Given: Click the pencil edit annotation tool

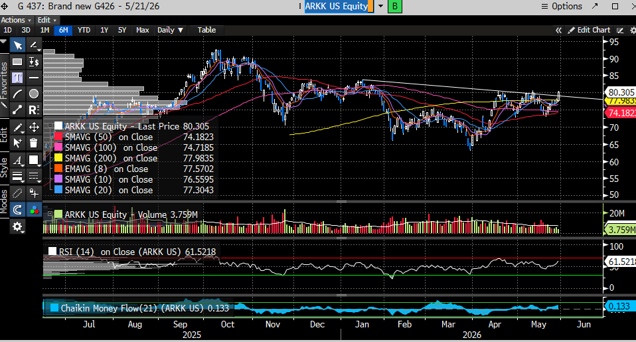Looking at the screenshot, I should coord(17,128).
